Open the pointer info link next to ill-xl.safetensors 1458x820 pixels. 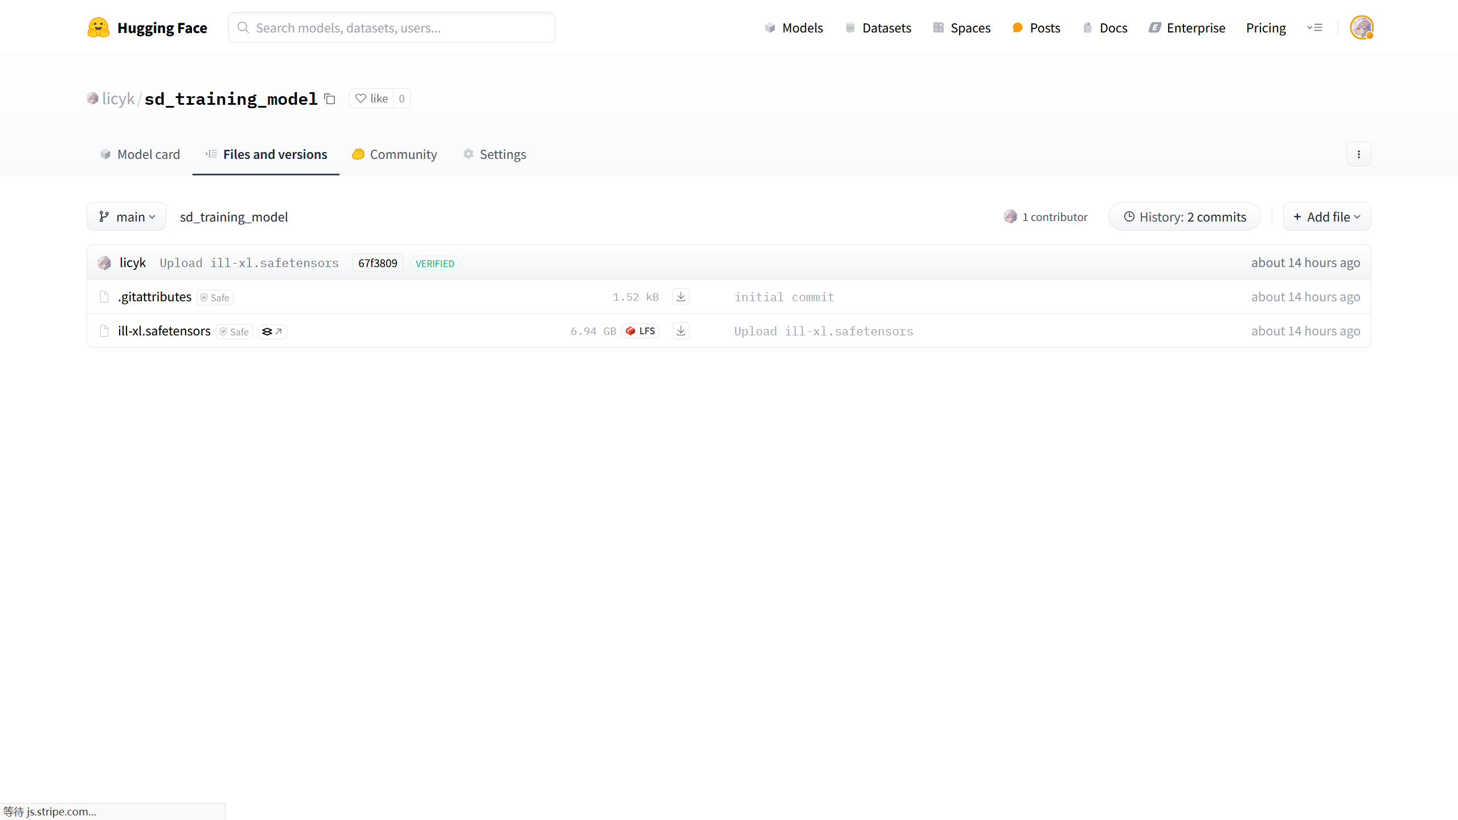click(272, 331)
